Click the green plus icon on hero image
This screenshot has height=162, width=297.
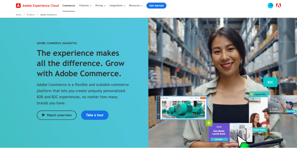(209, 123)
